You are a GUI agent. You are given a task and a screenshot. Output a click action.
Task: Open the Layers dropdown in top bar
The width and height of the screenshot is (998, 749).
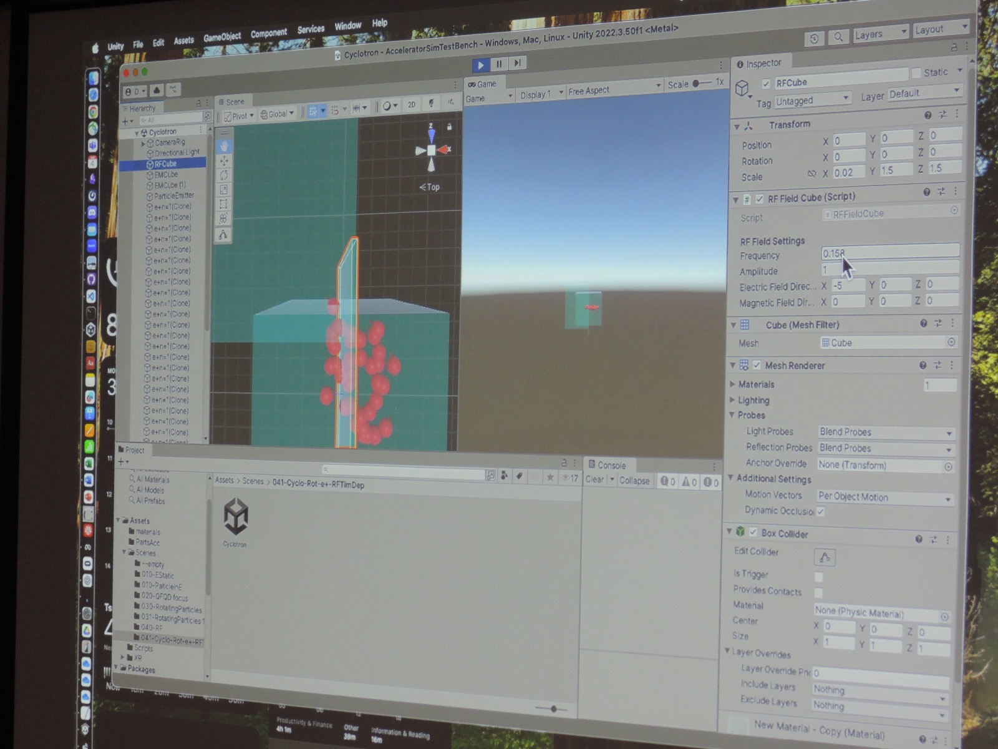coord(880,34)
